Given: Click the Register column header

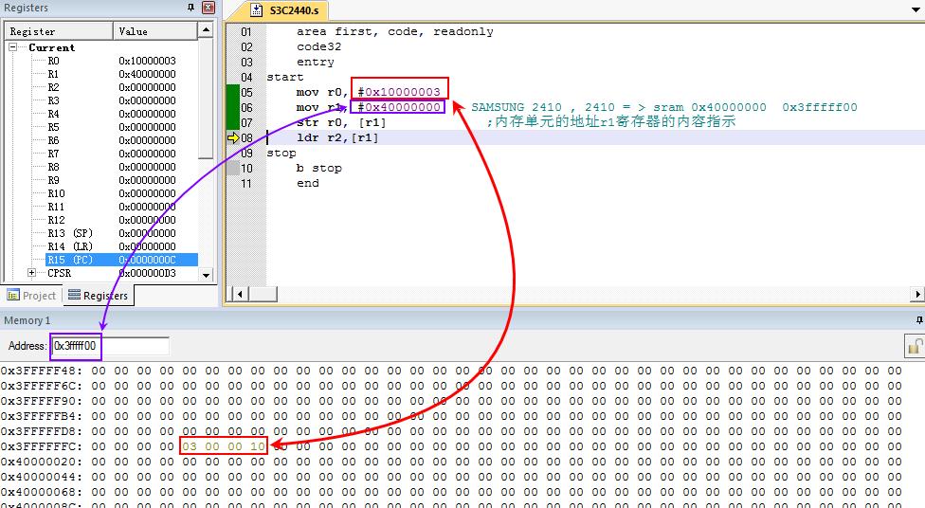Looking at the screenshot, I should point(59,31).
